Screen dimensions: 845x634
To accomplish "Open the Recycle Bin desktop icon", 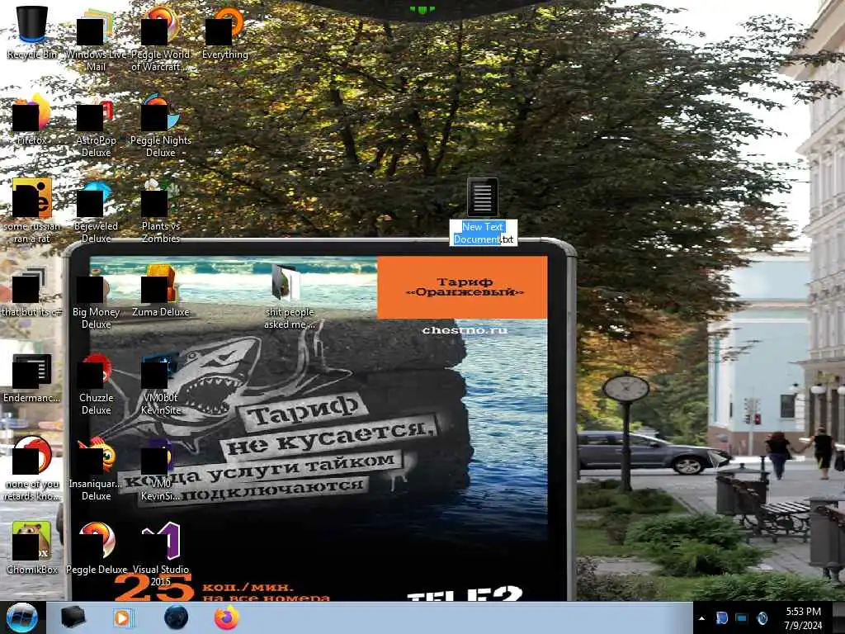I will pyautogui.click(x=32, y=32).
